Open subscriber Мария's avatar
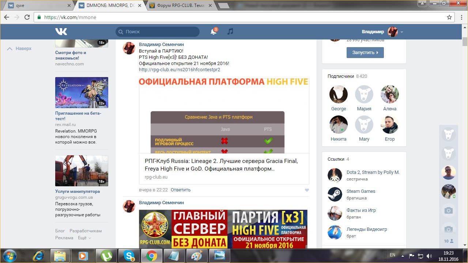Screen dimensions: 468x263 tap(364, 94)
